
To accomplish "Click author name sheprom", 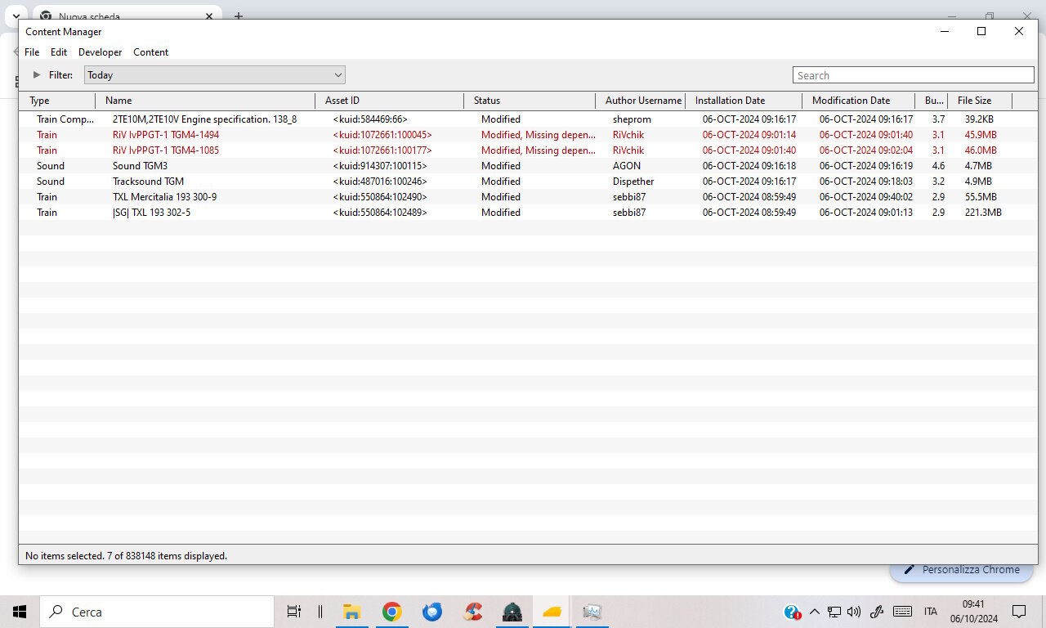I will [632, 119].
